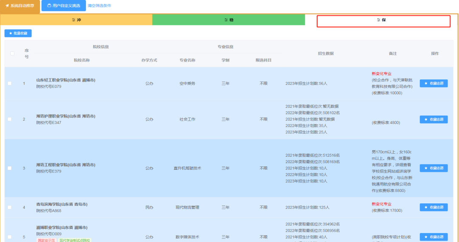
Task: Check the 淄博职业学院 row checkbox
Action: point(10,237)
